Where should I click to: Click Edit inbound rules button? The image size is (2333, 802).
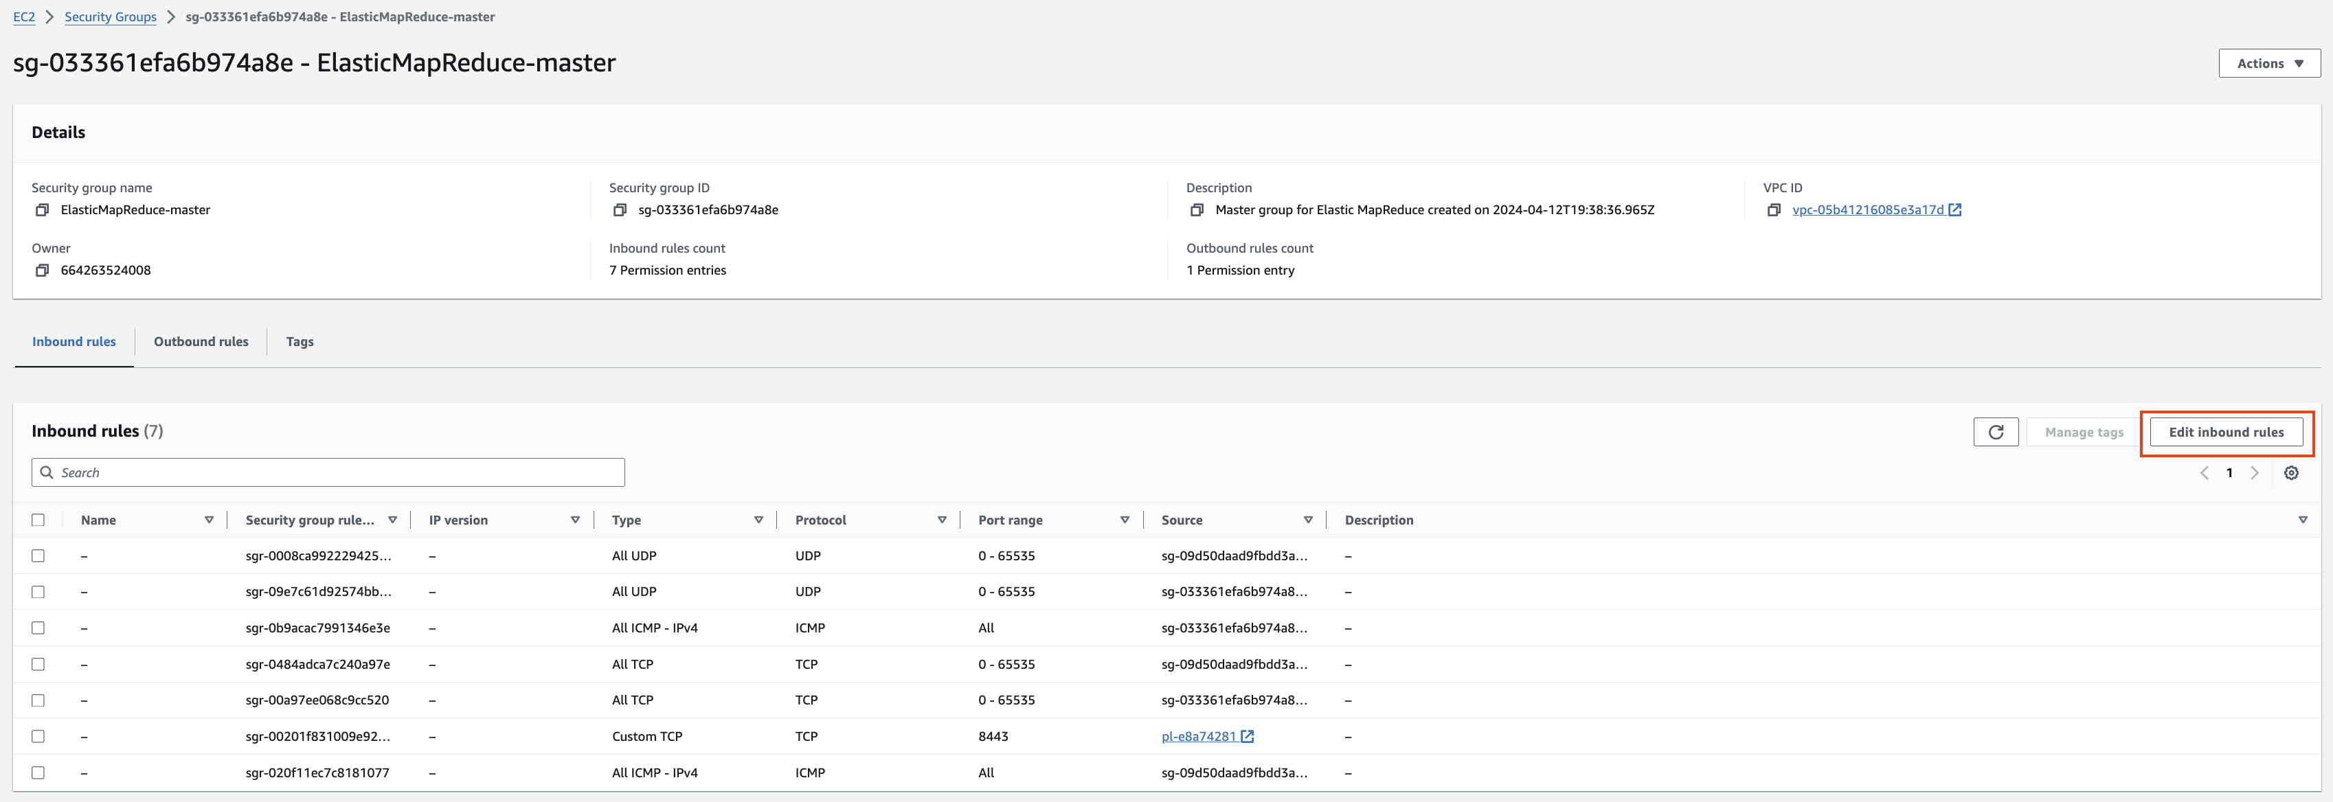2226,433
